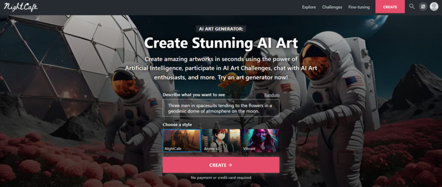Pick the Vibrant style option
This screenshot has height=187, width=442.
pos(260,140)
